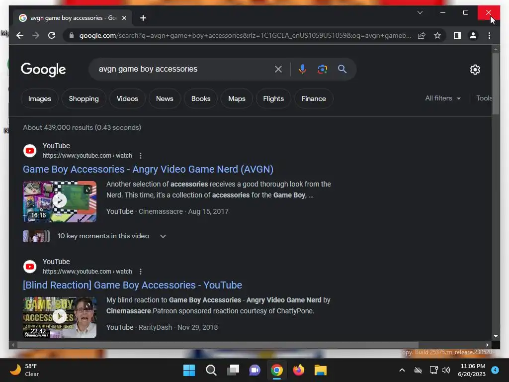Screen dimensions: 509x382
Task: Open the Windows Start menu
Action: tap(189, 370)
